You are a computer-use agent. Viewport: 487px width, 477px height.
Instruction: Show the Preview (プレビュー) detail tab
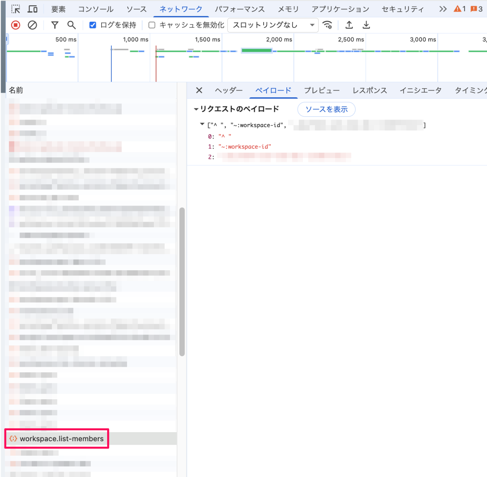click(322, 90)
